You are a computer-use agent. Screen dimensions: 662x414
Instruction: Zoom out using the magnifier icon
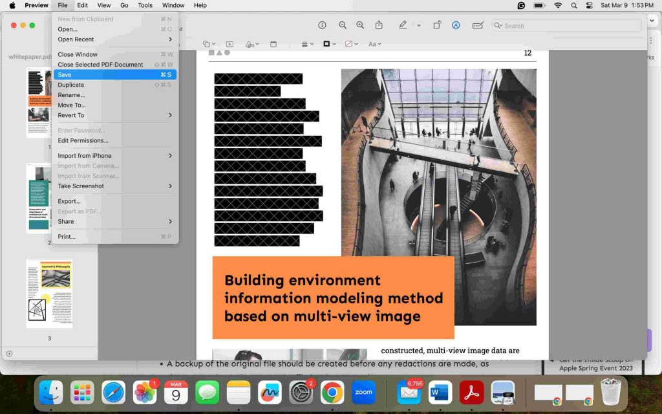pyautogui.click(x=343, y=25)
